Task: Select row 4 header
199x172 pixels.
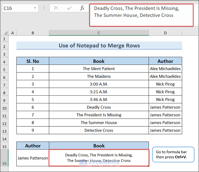Action: [4, 62]
